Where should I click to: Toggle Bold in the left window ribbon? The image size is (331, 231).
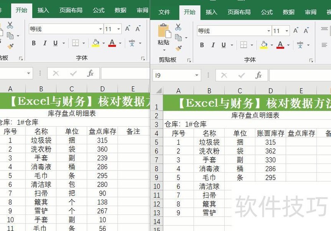34,43
